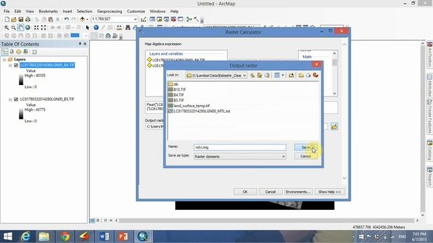
Task: Open the Add Data dropdown arrow
Action: pos(87,20)
